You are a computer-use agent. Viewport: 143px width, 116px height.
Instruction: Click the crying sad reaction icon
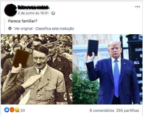pos(17,110)
